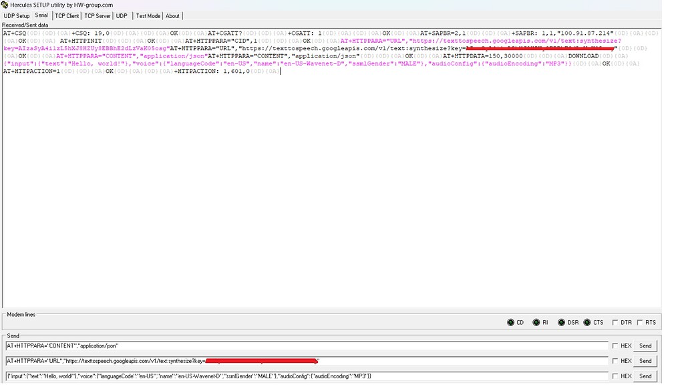Enable the RTS modem line checkbox
This screenshot has height=387, width=684.
(639, 322)
